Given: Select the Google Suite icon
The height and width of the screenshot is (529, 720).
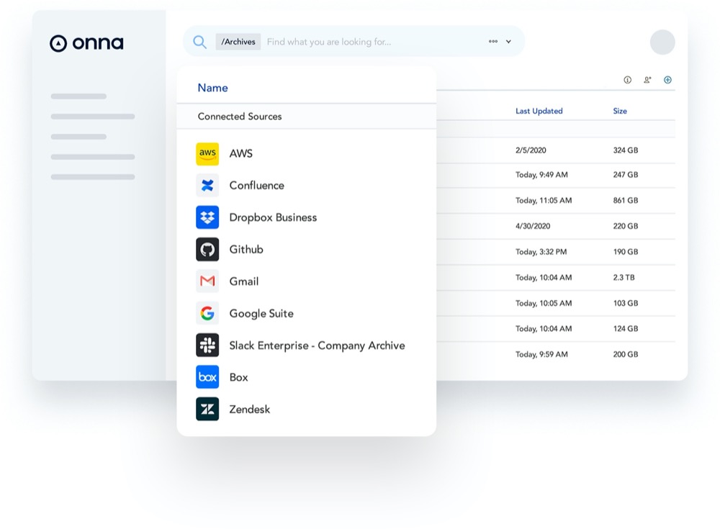Looking at the screenshot, I should (x=207, y=313).
